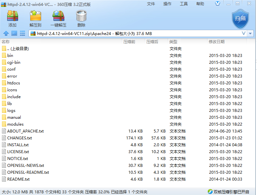
Task: Select the OPENSSL-NEWS.txt file name
Action: point(26,165)
